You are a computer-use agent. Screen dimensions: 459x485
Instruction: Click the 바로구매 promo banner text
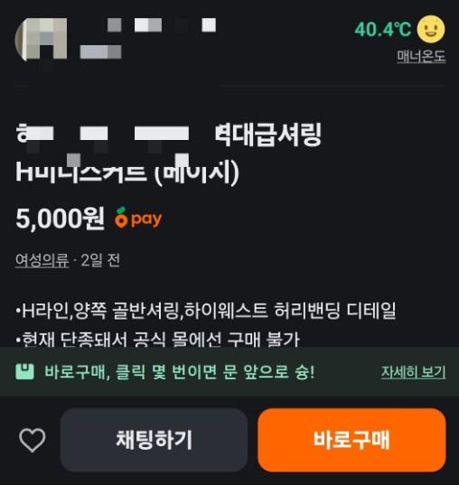click(180, 372)
